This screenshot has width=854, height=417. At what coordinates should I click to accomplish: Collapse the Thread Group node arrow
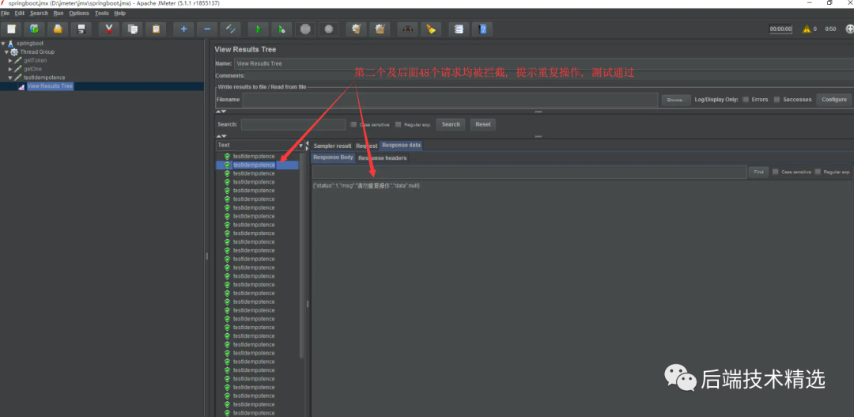6,51
